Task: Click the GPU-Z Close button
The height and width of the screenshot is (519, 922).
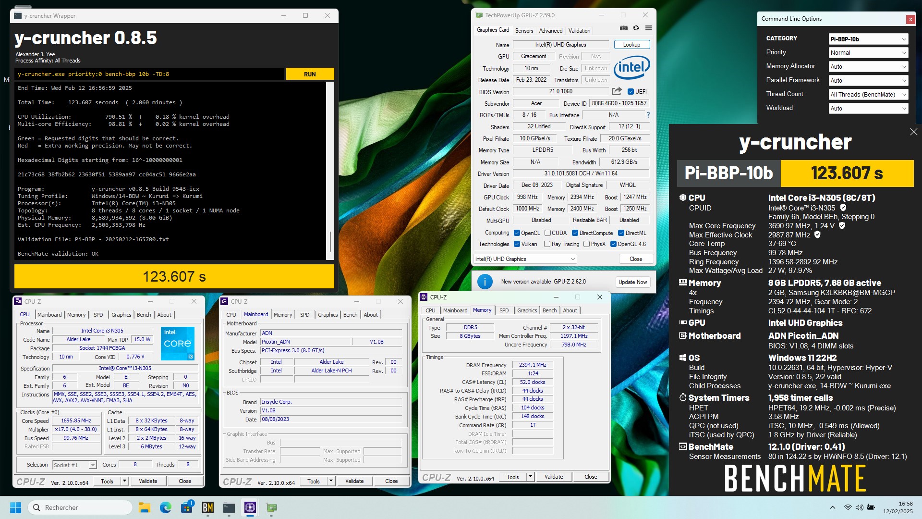Action: (636, 259)
